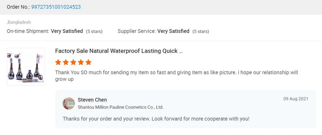Click the On-time Shipment (5 stars) text
The height and width of the screenshot is (135, 322).
(94, 31)
